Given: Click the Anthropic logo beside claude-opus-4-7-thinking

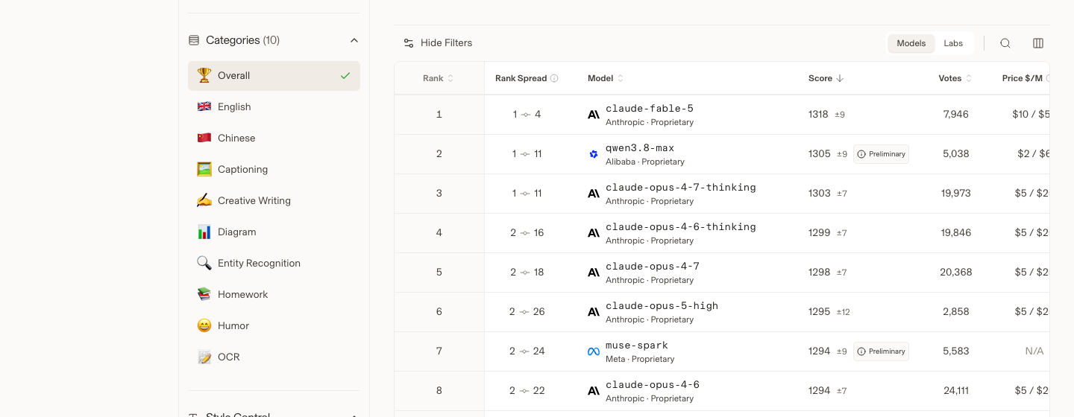Looking at the screenshot, I should (594, 194).
